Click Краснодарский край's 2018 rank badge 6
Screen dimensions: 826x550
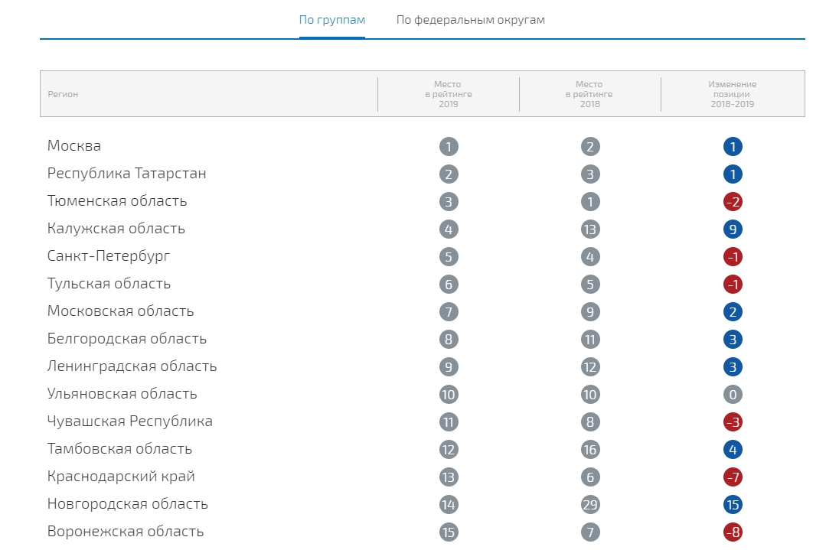tap(590, 477)
